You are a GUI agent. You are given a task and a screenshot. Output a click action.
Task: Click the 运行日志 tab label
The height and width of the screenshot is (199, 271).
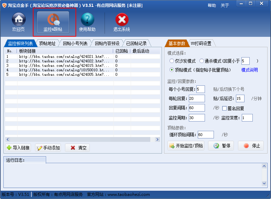pos(25,160)
